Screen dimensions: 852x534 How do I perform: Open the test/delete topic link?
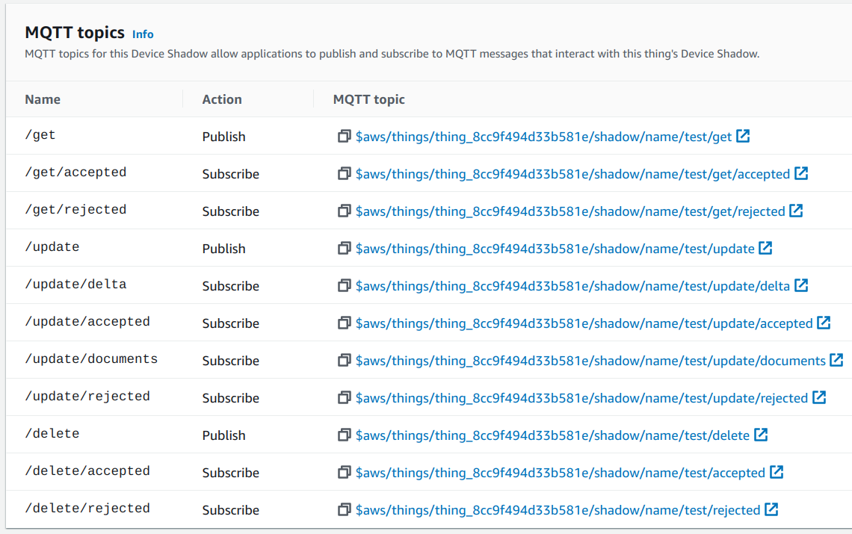tap(552, 435)
